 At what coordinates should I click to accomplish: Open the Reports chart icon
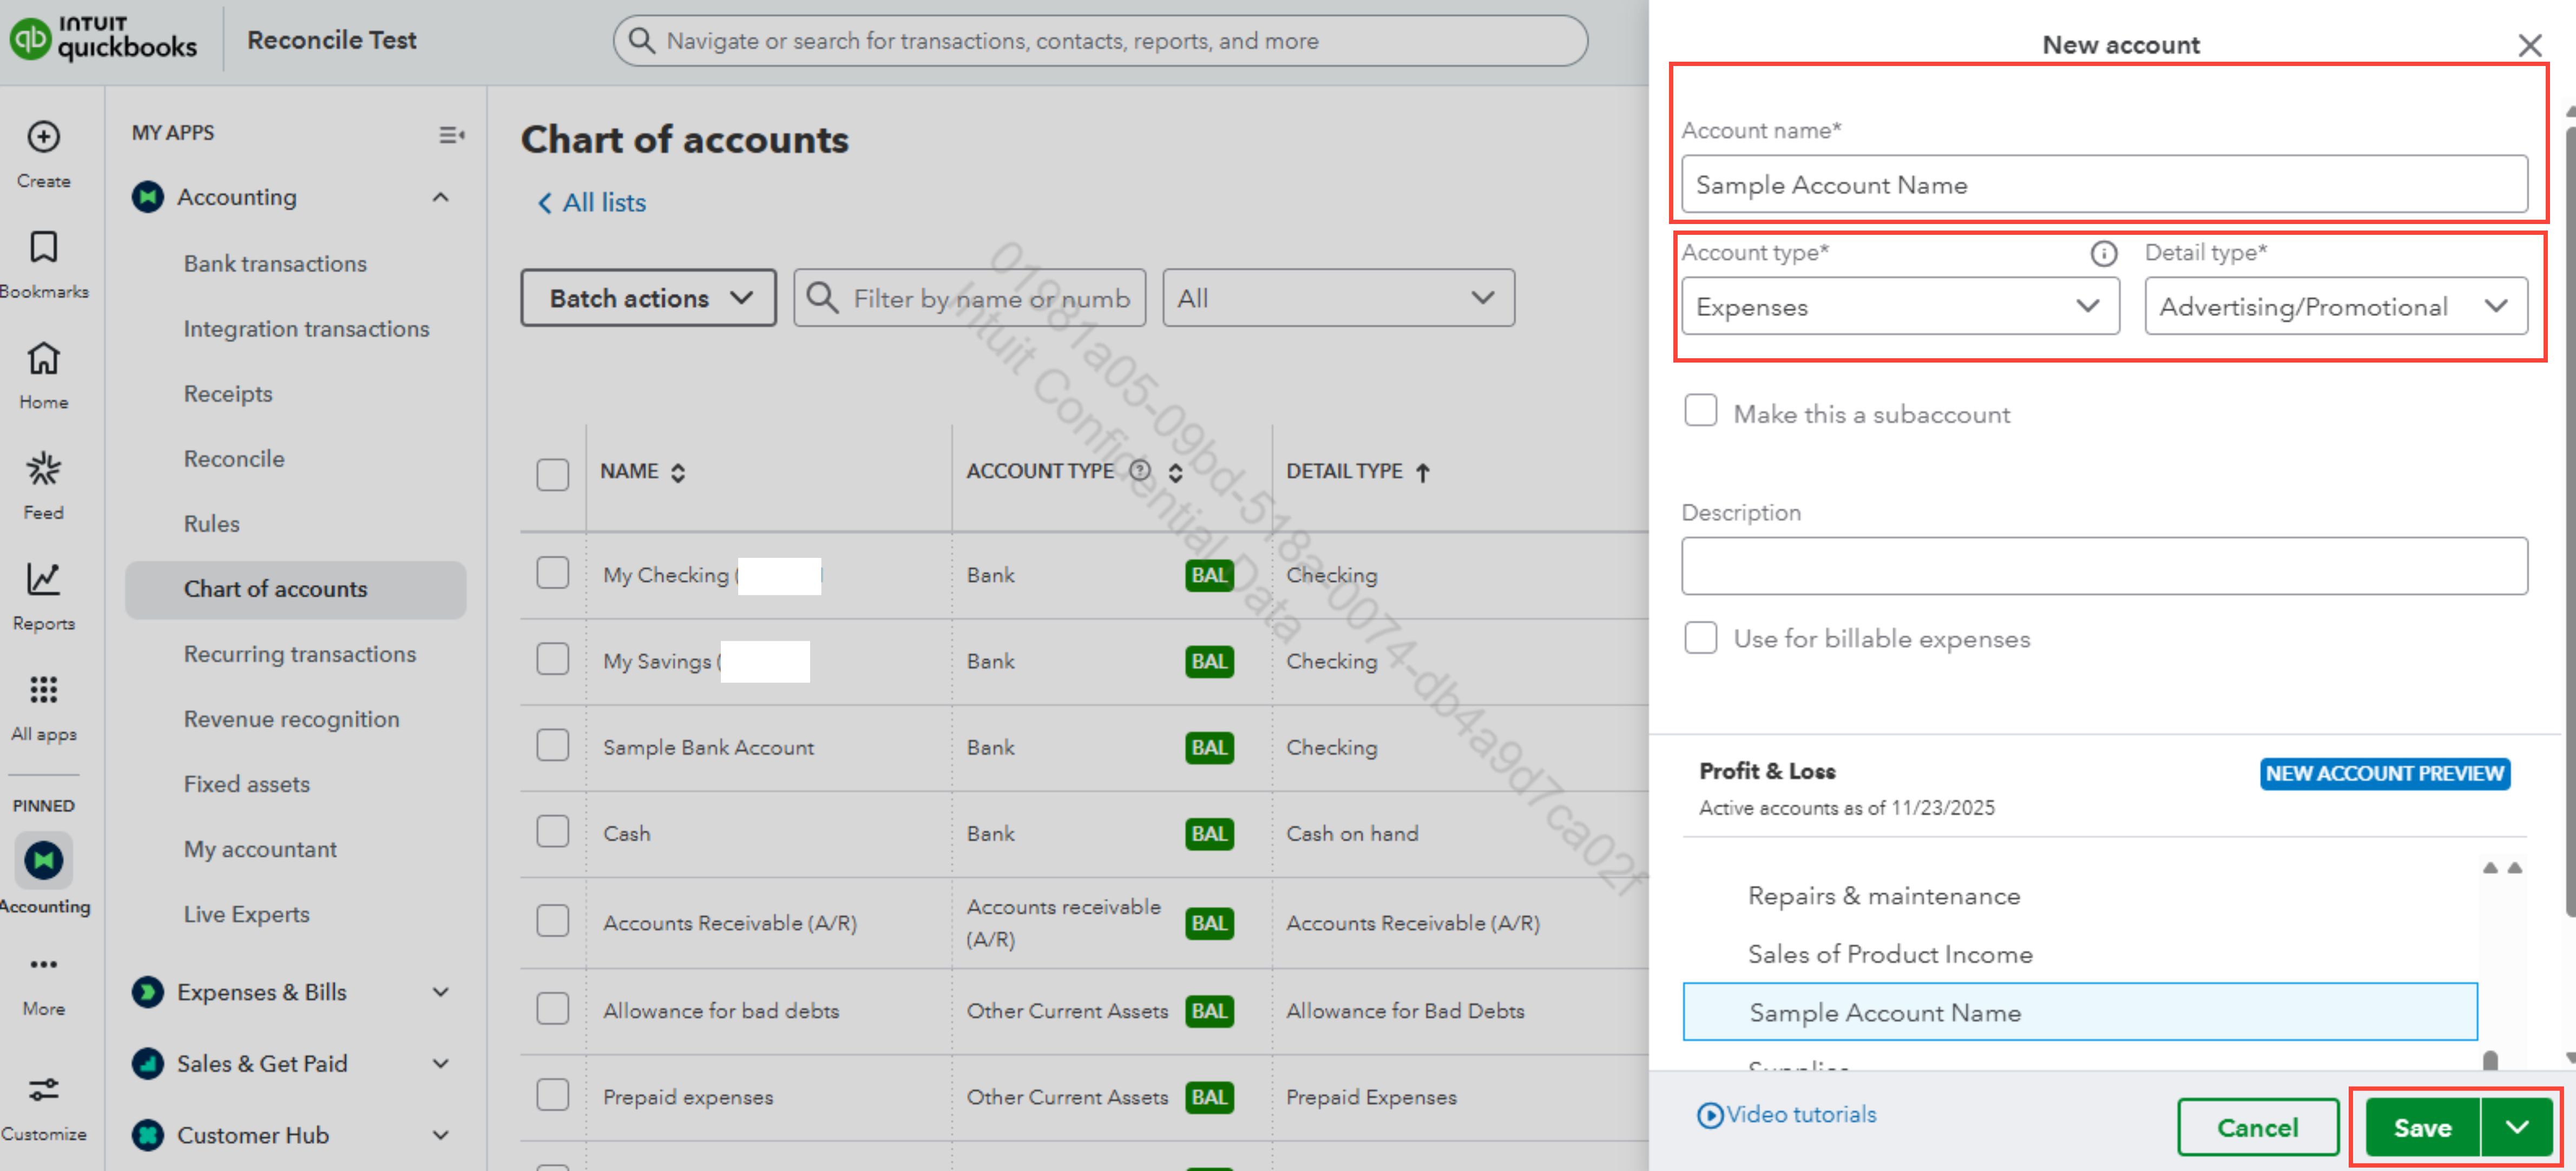pyautogui.click(x=43, y=579)
